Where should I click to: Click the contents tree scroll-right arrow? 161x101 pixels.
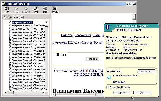[43, 93]
